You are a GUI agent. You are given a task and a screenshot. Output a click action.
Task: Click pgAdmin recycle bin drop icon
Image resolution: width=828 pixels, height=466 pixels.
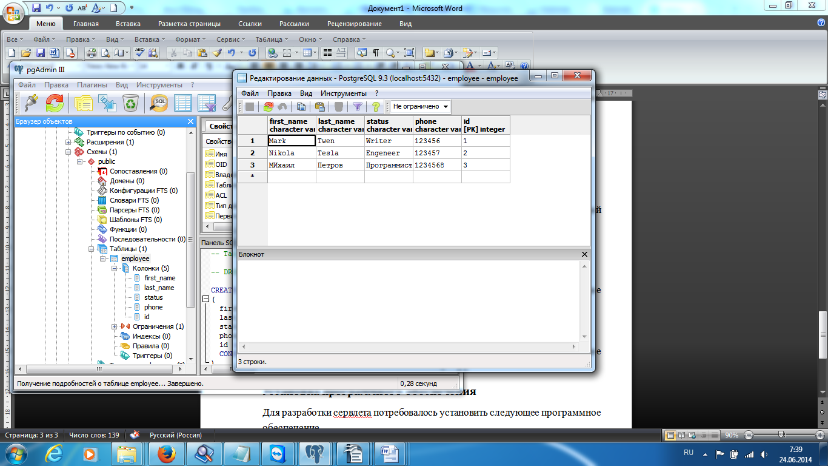click(x=130, y=103)
